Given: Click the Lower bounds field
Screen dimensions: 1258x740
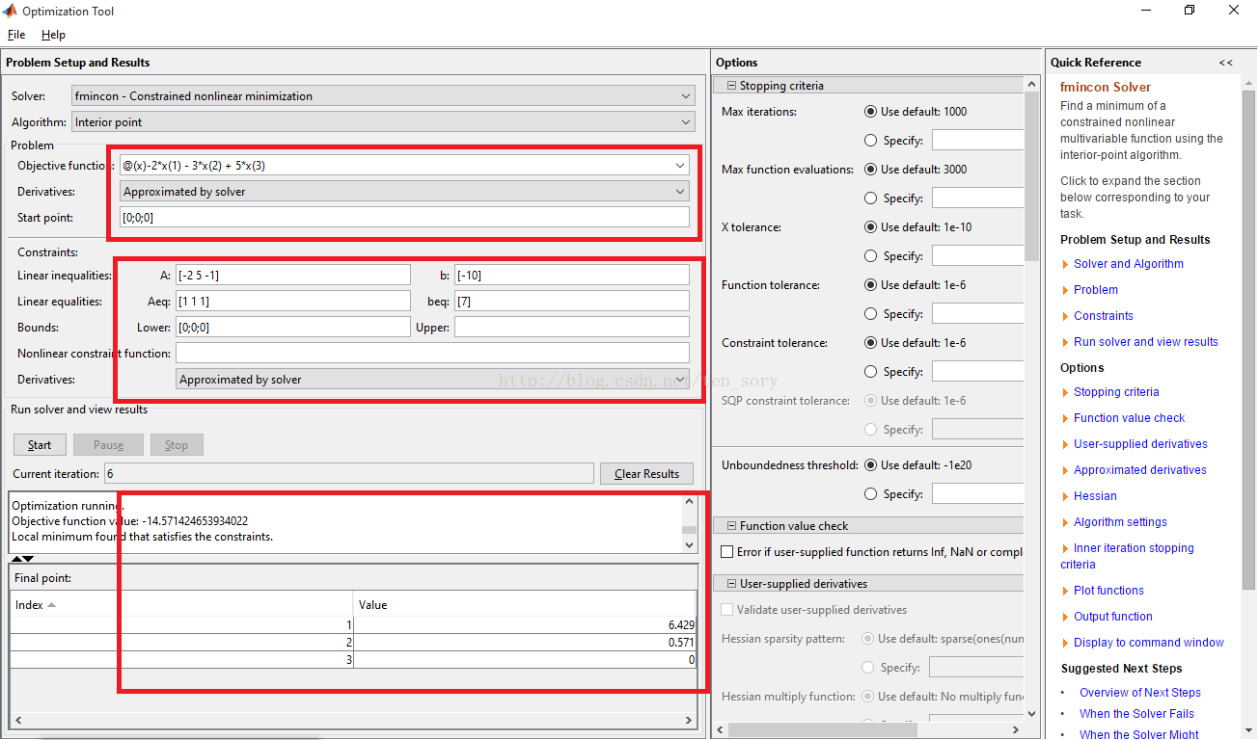Looking at the screenshot, I should pyautogui.click(x=292, y=328).
